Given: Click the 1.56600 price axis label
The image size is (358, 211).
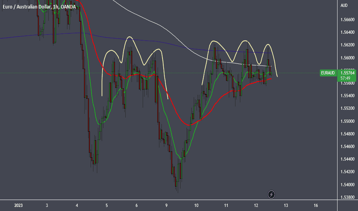Looking at the screenshot, I should (348, 20).
